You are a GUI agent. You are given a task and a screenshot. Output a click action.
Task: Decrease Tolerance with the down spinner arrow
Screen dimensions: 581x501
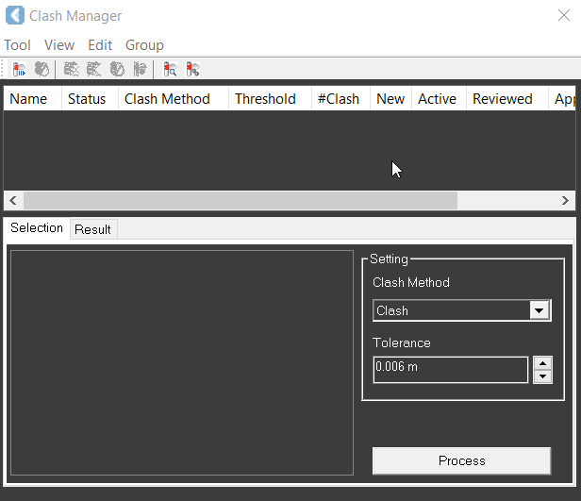(x=542, y=376)
